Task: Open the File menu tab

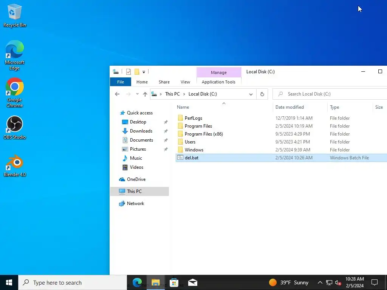Action: click(121, 82)
